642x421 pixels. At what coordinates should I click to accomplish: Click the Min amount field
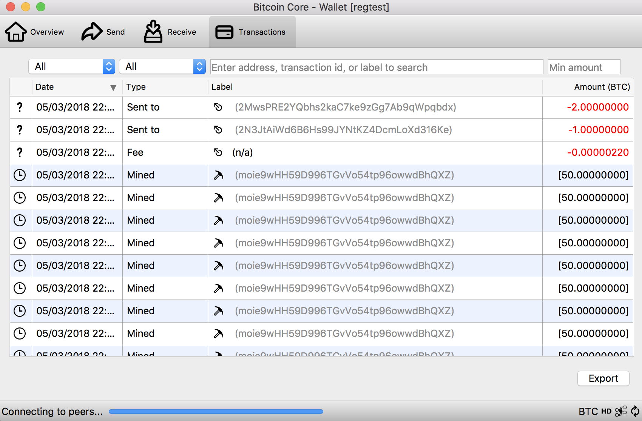coord(584,67)
